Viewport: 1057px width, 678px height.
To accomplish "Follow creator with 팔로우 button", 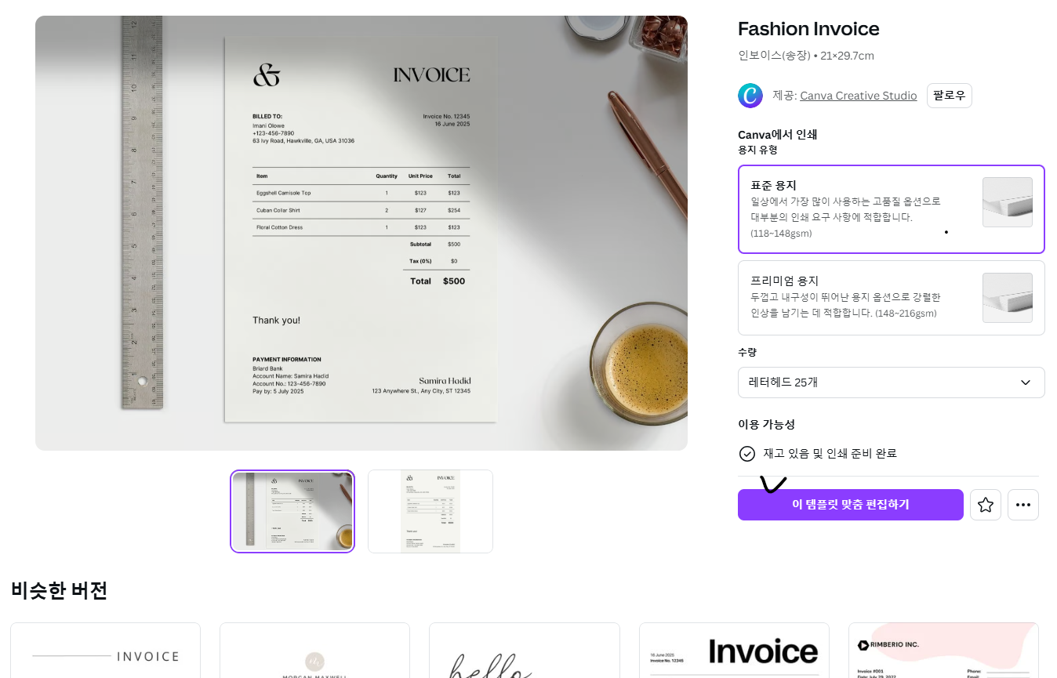I will (x=950, y=96).
